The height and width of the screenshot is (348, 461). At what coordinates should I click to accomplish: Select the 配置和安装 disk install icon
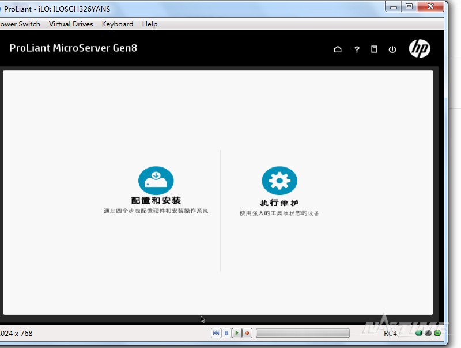[x=156, y=181]
